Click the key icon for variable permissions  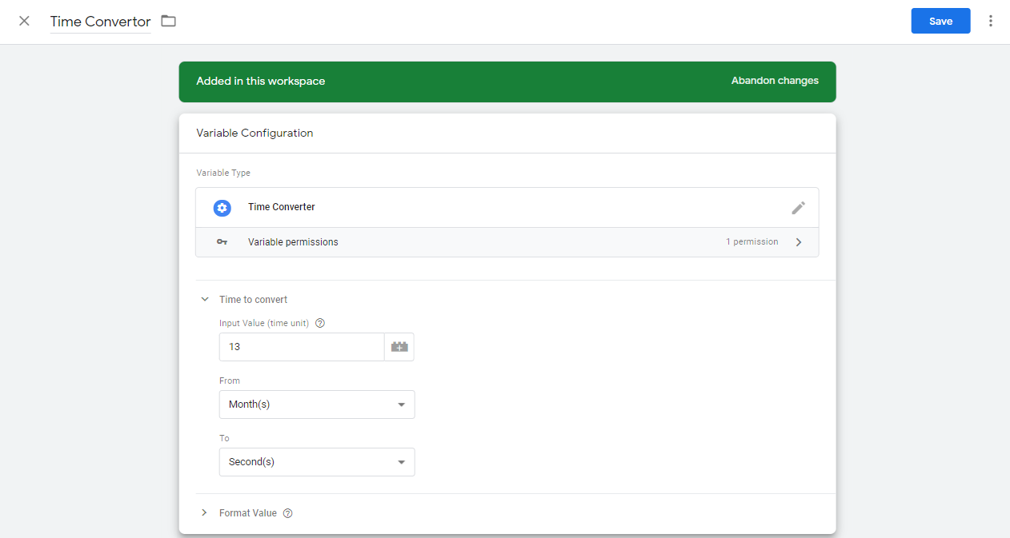(x=222, y=242)
